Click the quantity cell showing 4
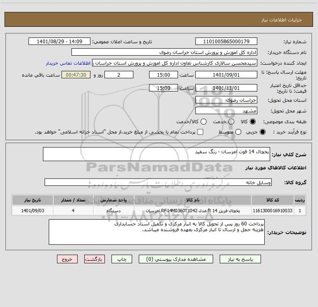 [x=73, y=211]
